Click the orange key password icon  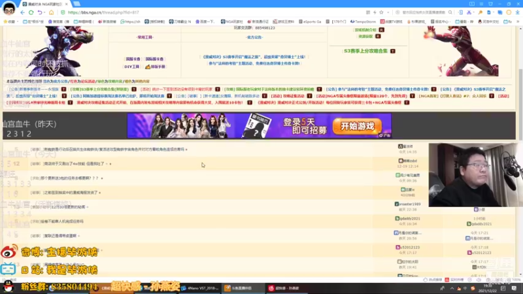click(x=481, y=12)
